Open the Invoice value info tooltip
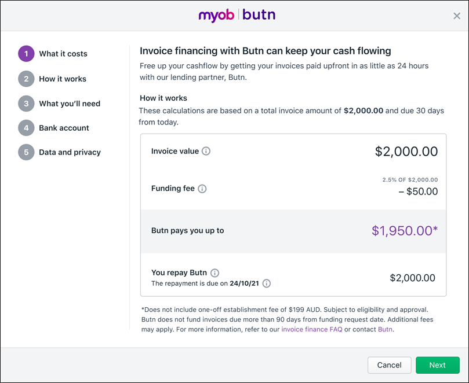The image size is (469, 383). (206, 151)
